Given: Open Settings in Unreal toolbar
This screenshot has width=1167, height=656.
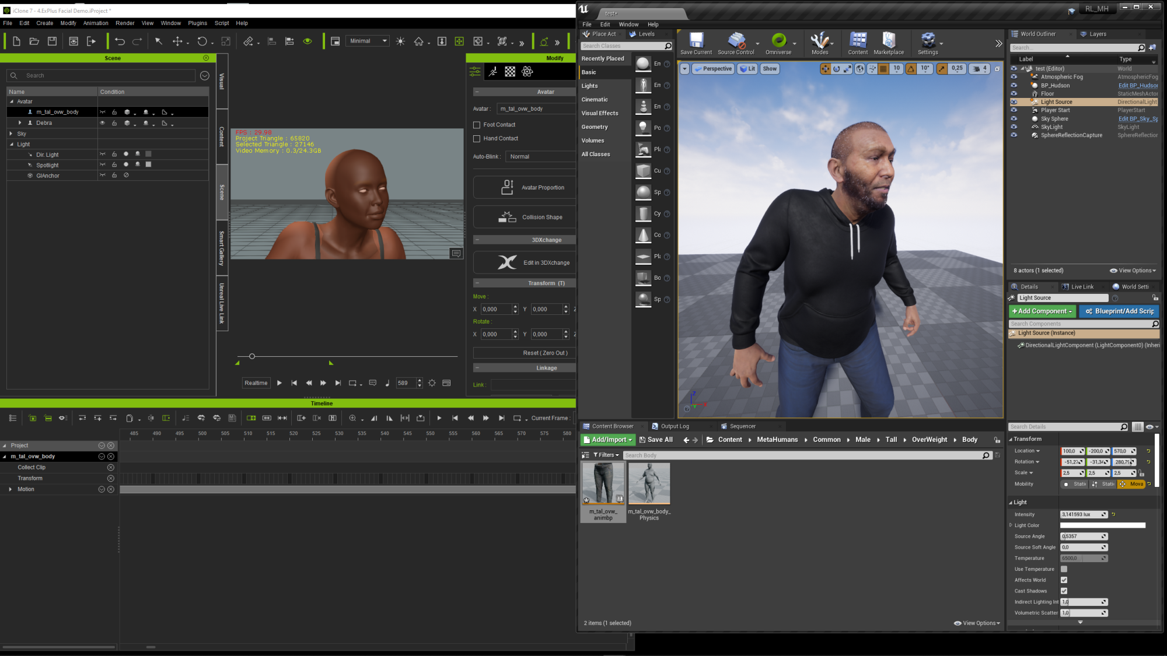Looking at the screenshot, I should coord(928,44).
